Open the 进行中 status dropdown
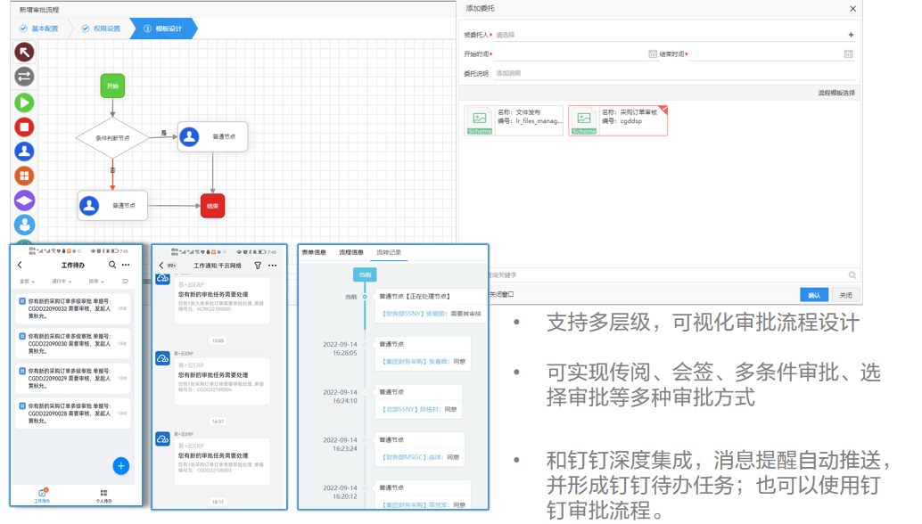The image size is (922, 524). [62, 282]
